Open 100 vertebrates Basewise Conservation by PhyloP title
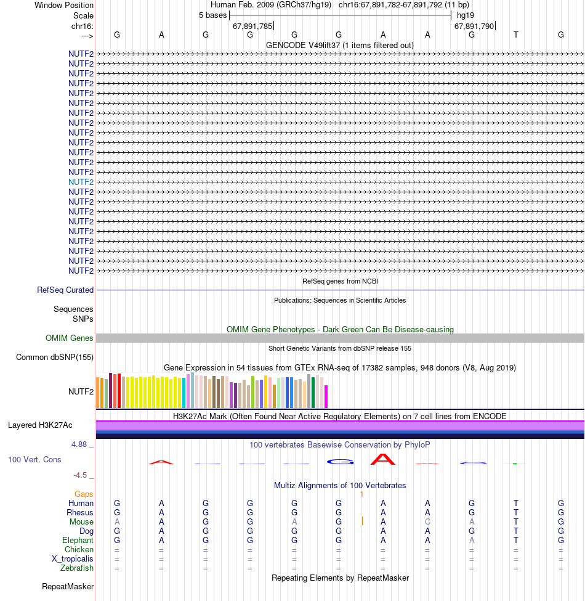Viewport: 585px width, 601px height. click(x=340, y=444)
